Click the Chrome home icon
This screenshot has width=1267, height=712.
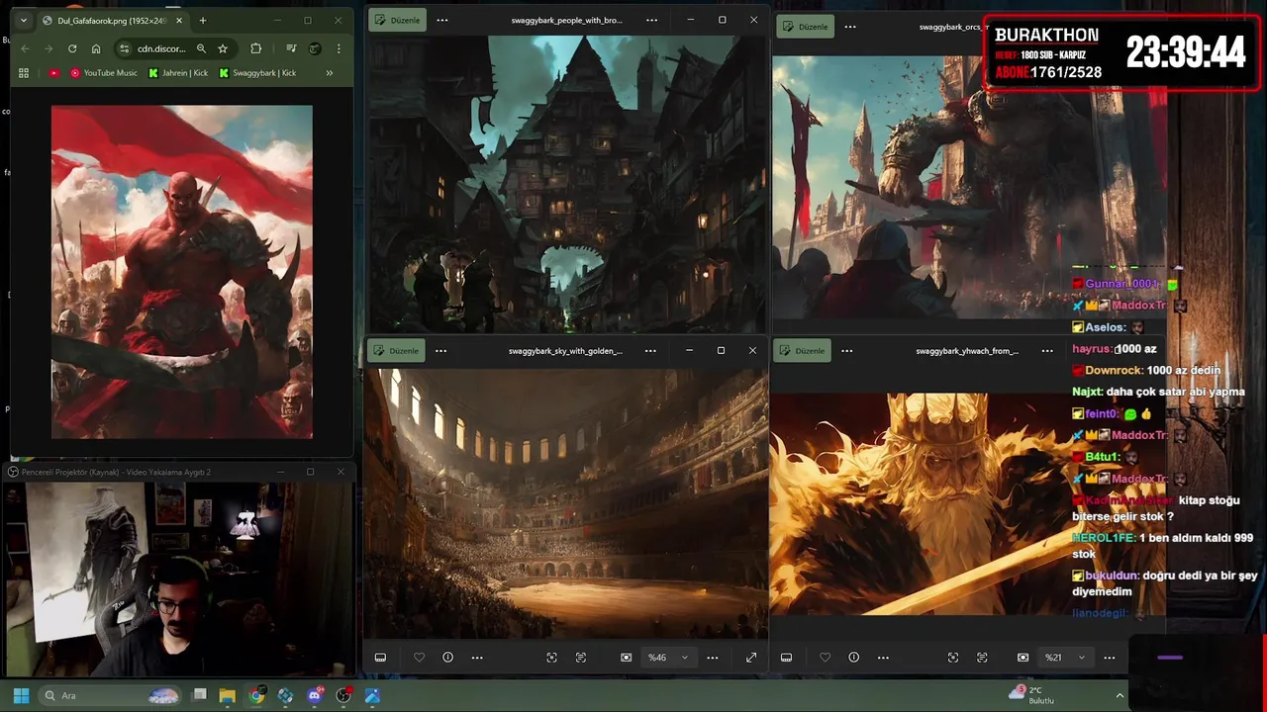pyautogui.click(x=96, y=48)
